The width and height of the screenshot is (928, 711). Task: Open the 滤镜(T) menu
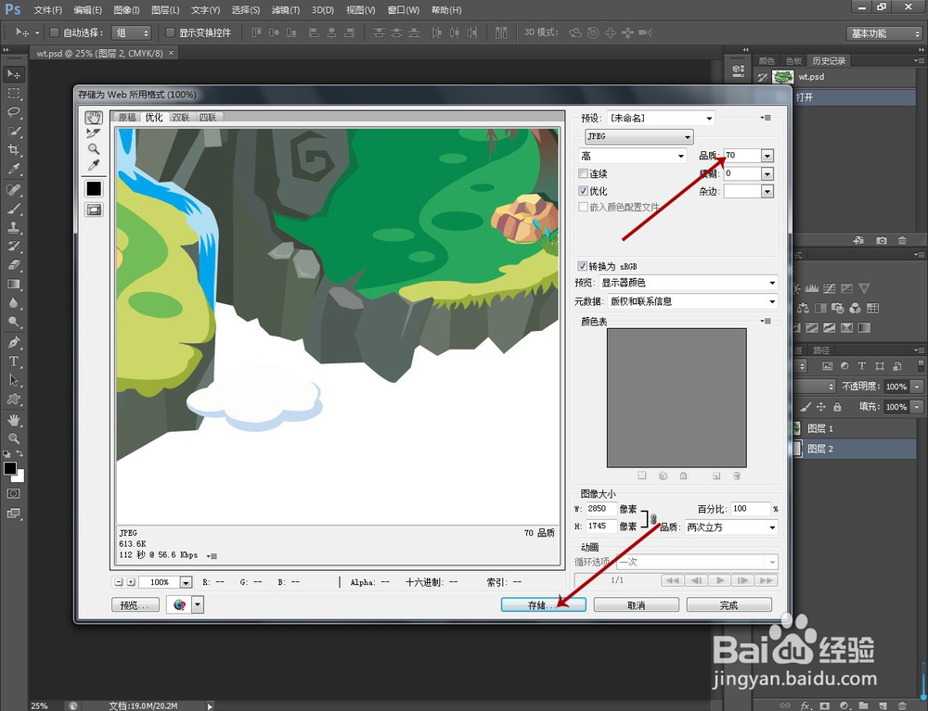[x=286, y=10]
